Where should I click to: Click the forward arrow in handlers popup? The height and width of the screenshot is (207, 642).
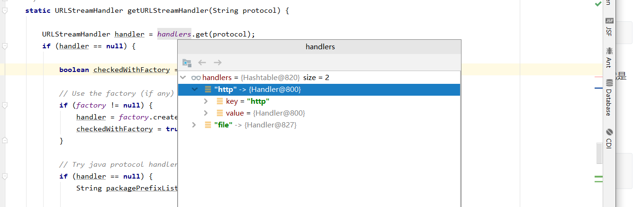217,63
